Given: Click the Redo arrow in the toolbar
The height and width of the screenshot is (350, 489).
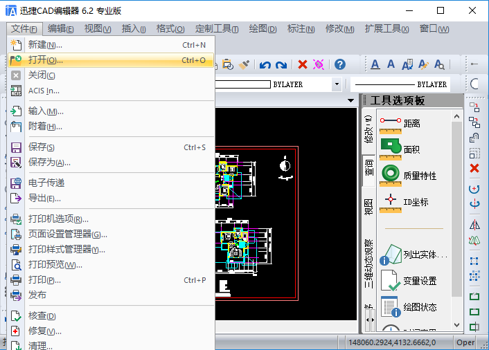Looking at the screenshot, I should pyautogui.click(x=281, y=64).
